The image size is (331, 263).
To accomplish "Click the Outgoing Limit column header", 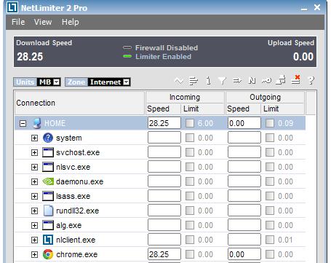I will coord(282,109).
